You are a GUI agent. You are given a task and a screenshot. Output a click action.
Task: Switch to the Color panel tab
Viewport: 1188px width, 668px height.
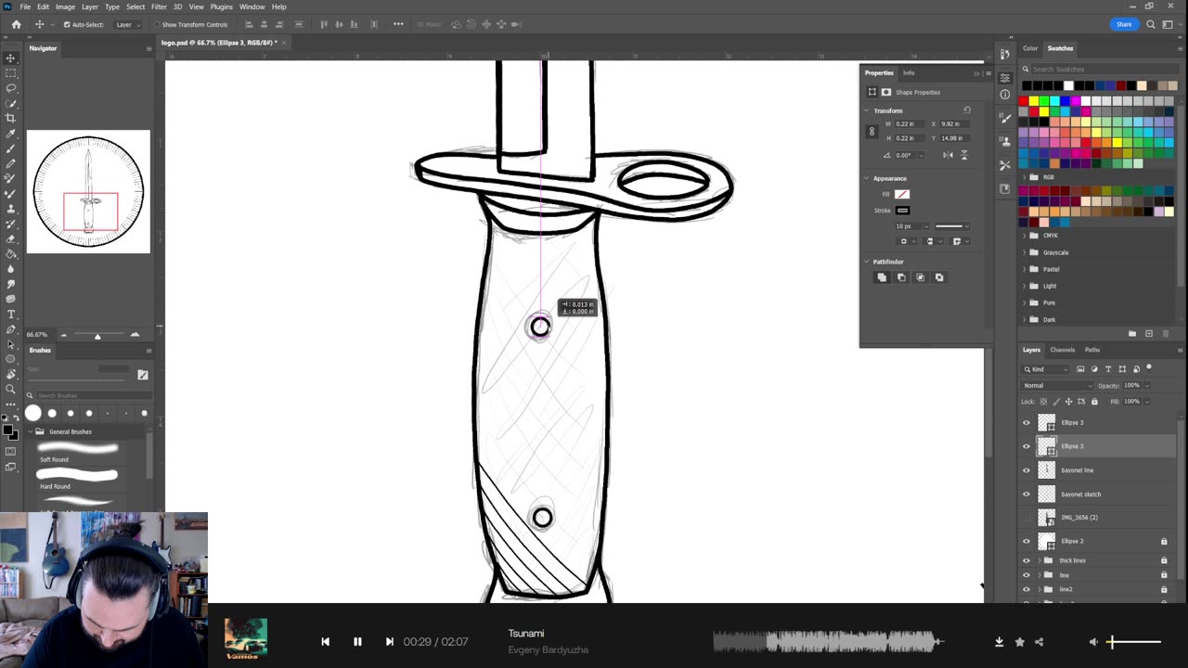coord(1030,48)
